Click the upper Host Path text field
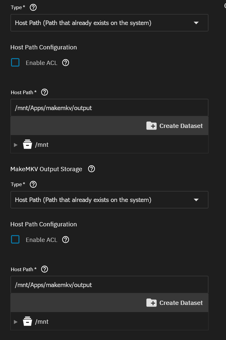The width and height of the screenshot is (226, 340). coord(109,108)
